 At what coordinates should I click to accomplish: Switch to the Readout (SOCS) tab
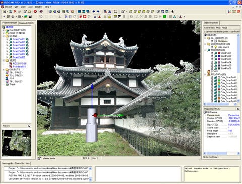27,23
